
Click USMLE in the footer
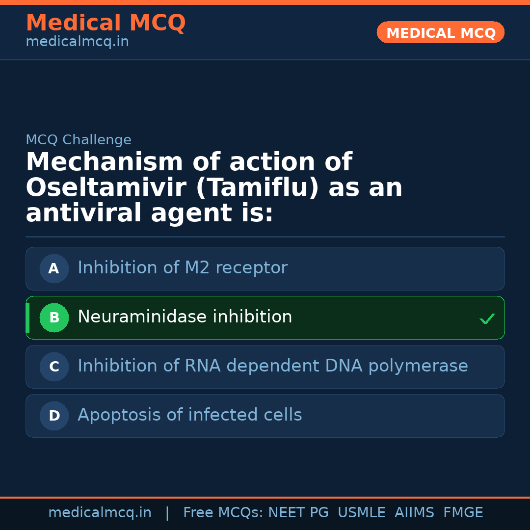(x=362, y=512)
